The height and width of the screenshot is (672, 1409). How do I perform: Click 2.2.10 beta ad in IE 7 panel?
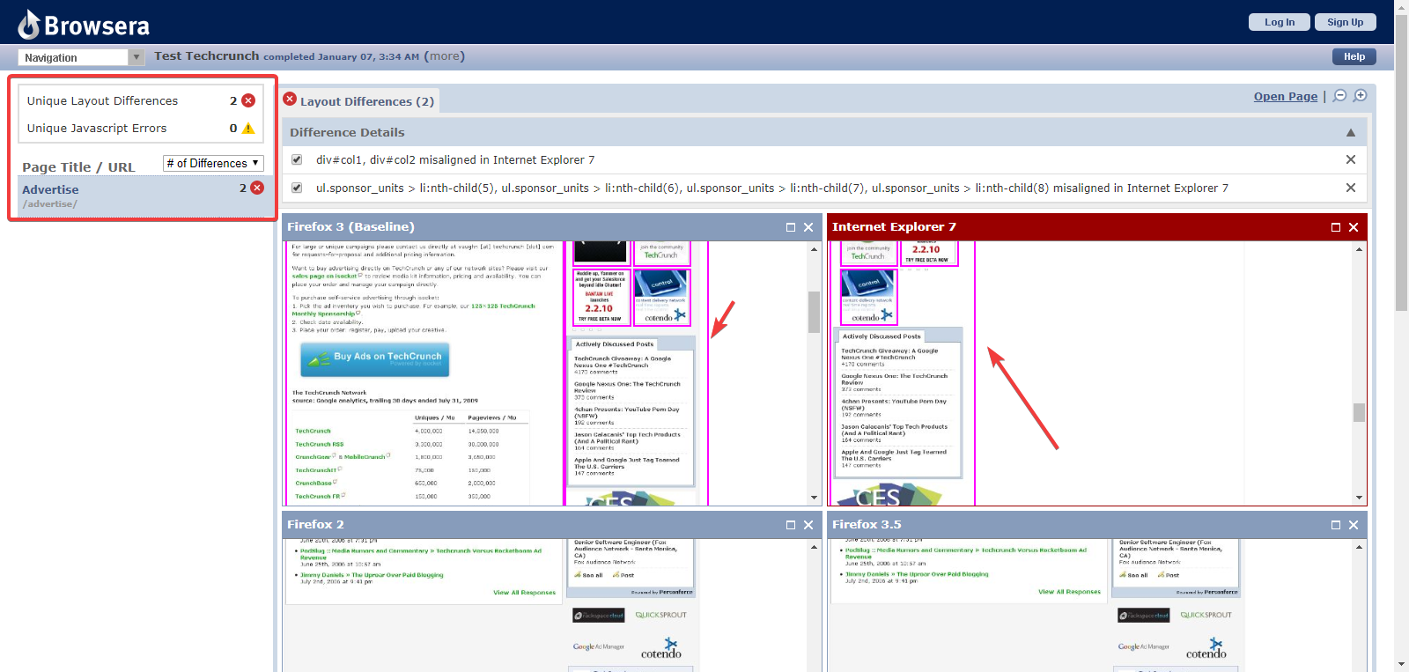[928, 253]
